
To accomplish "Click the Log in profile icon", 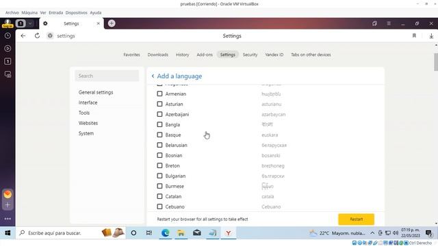I will tap(8, 23).
